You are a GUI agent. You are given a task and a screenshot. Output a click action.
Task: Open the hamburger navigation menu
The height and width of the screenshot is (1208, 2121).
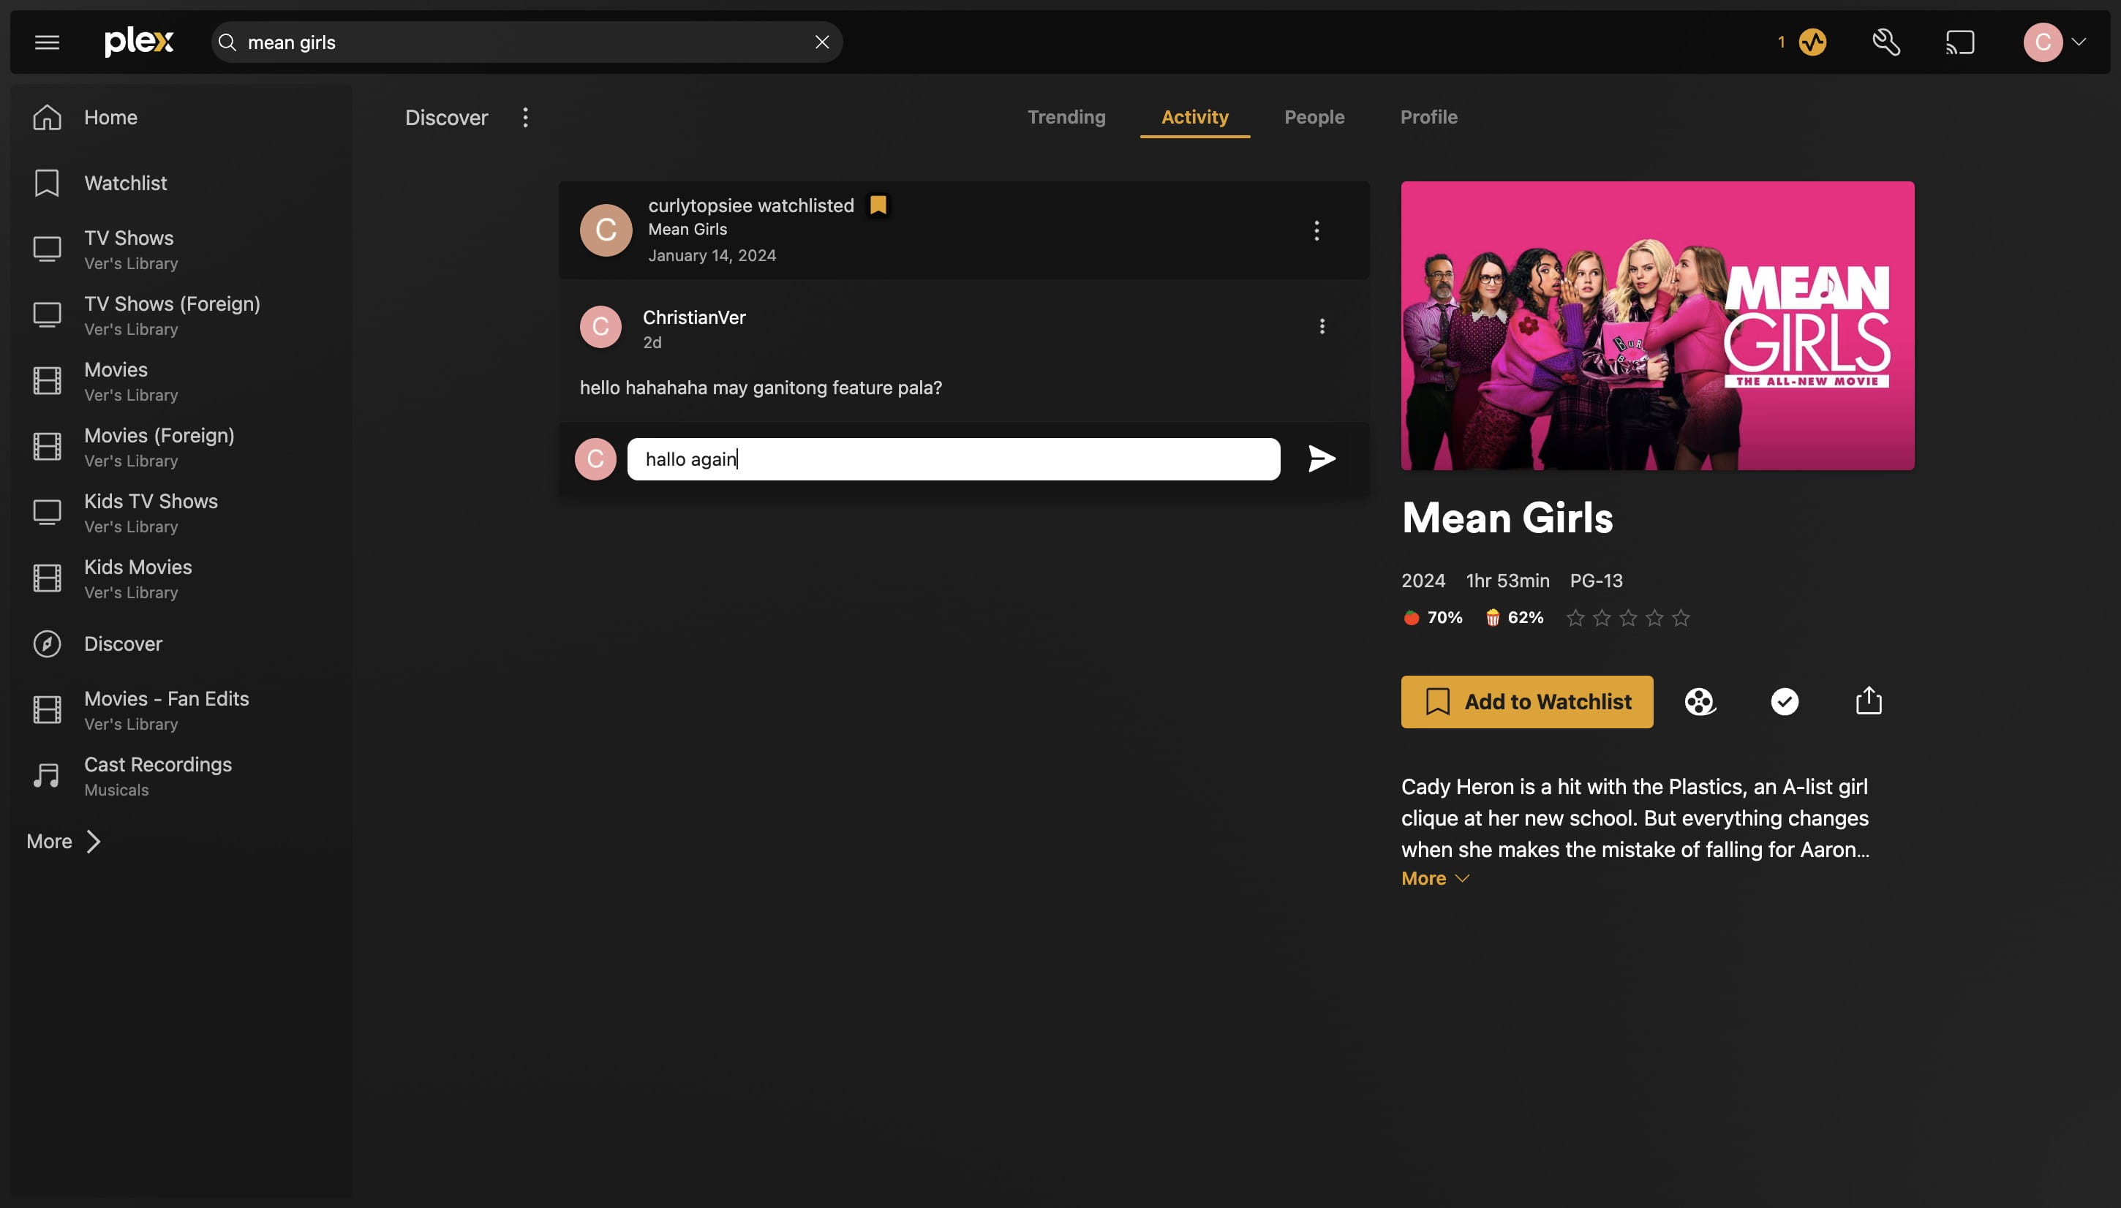point(48,42)
